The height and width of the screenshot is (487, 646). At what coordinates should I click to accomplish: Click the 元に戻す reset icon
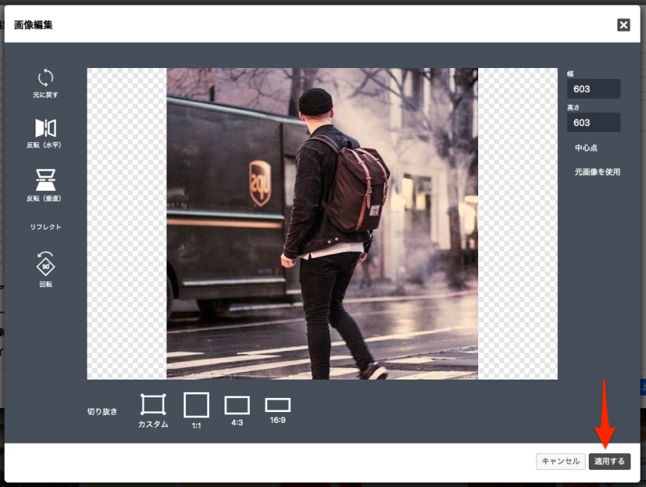click(x=46, y=78)
